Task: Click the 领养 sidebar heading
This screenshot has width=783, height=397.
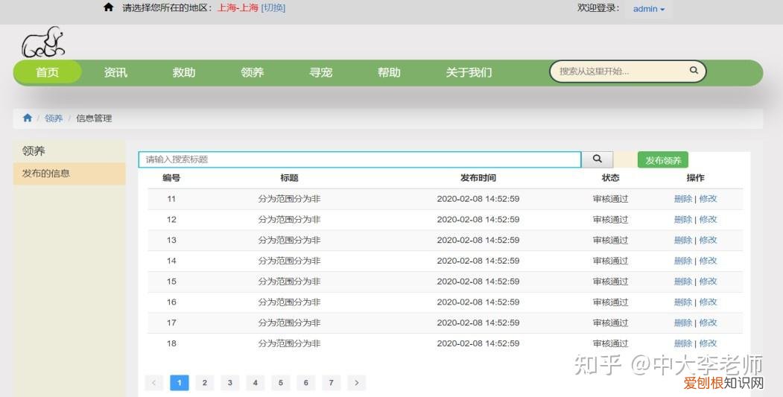Action: point(34,150)
